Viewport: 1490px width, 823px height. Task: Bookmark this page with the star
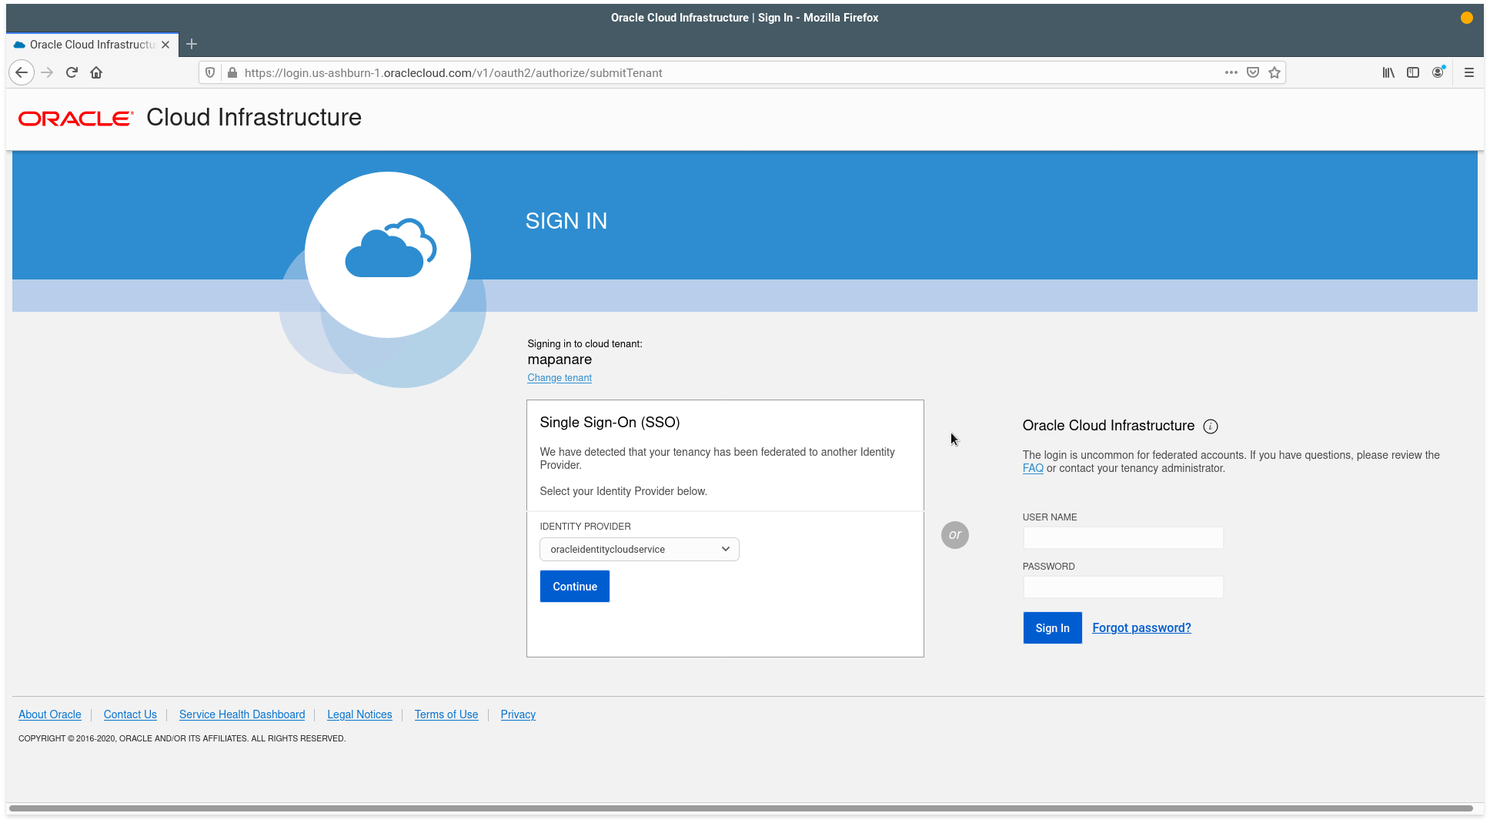click(1275, 72)
